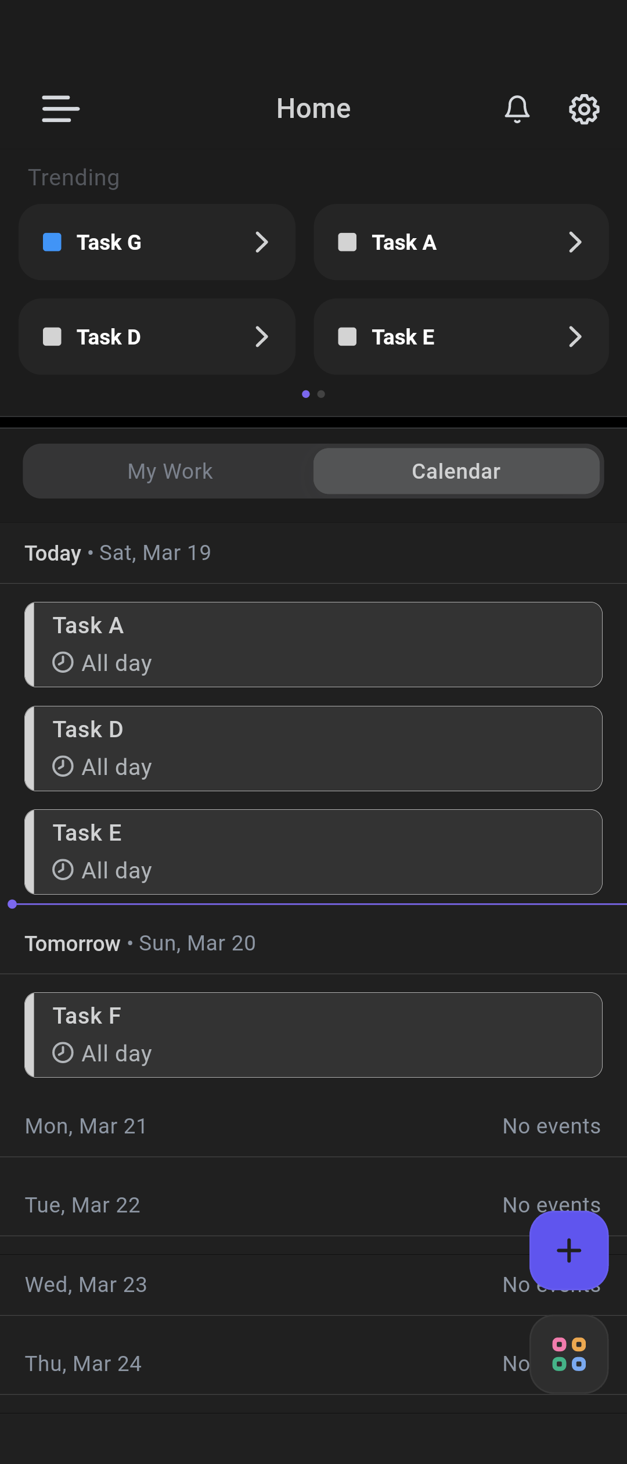The width and height of the screenshot is (627, 1464).
Task: Click clock icon on Task D event
Action: (63, 766)
